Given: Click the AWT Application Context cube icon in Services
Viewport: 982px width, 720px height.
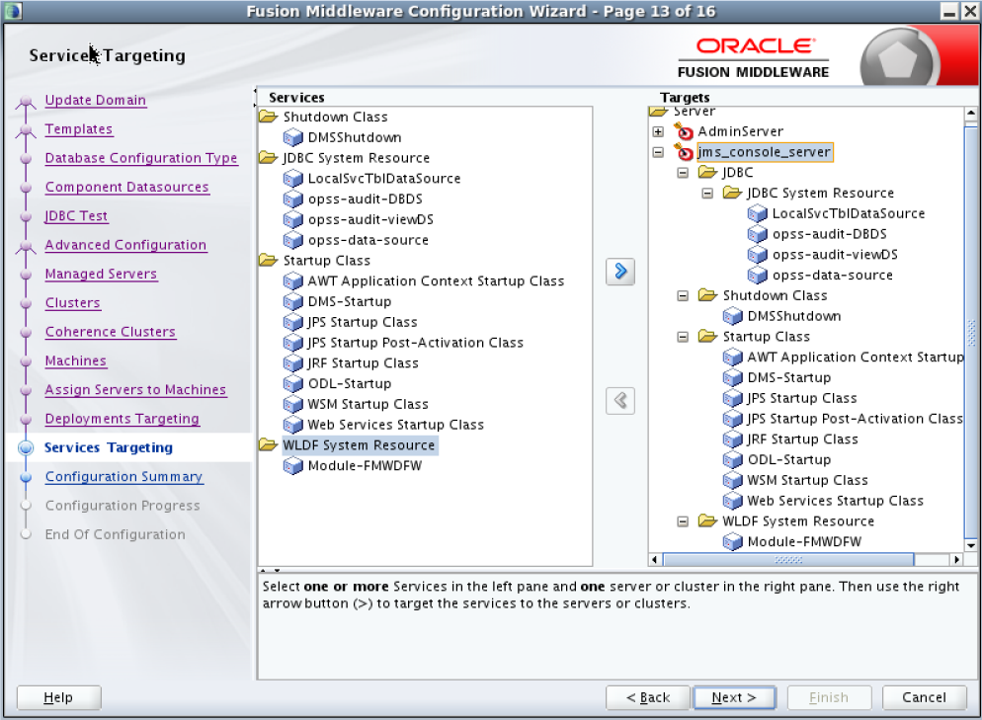Looking at the screenshot, I should (293, 281).
